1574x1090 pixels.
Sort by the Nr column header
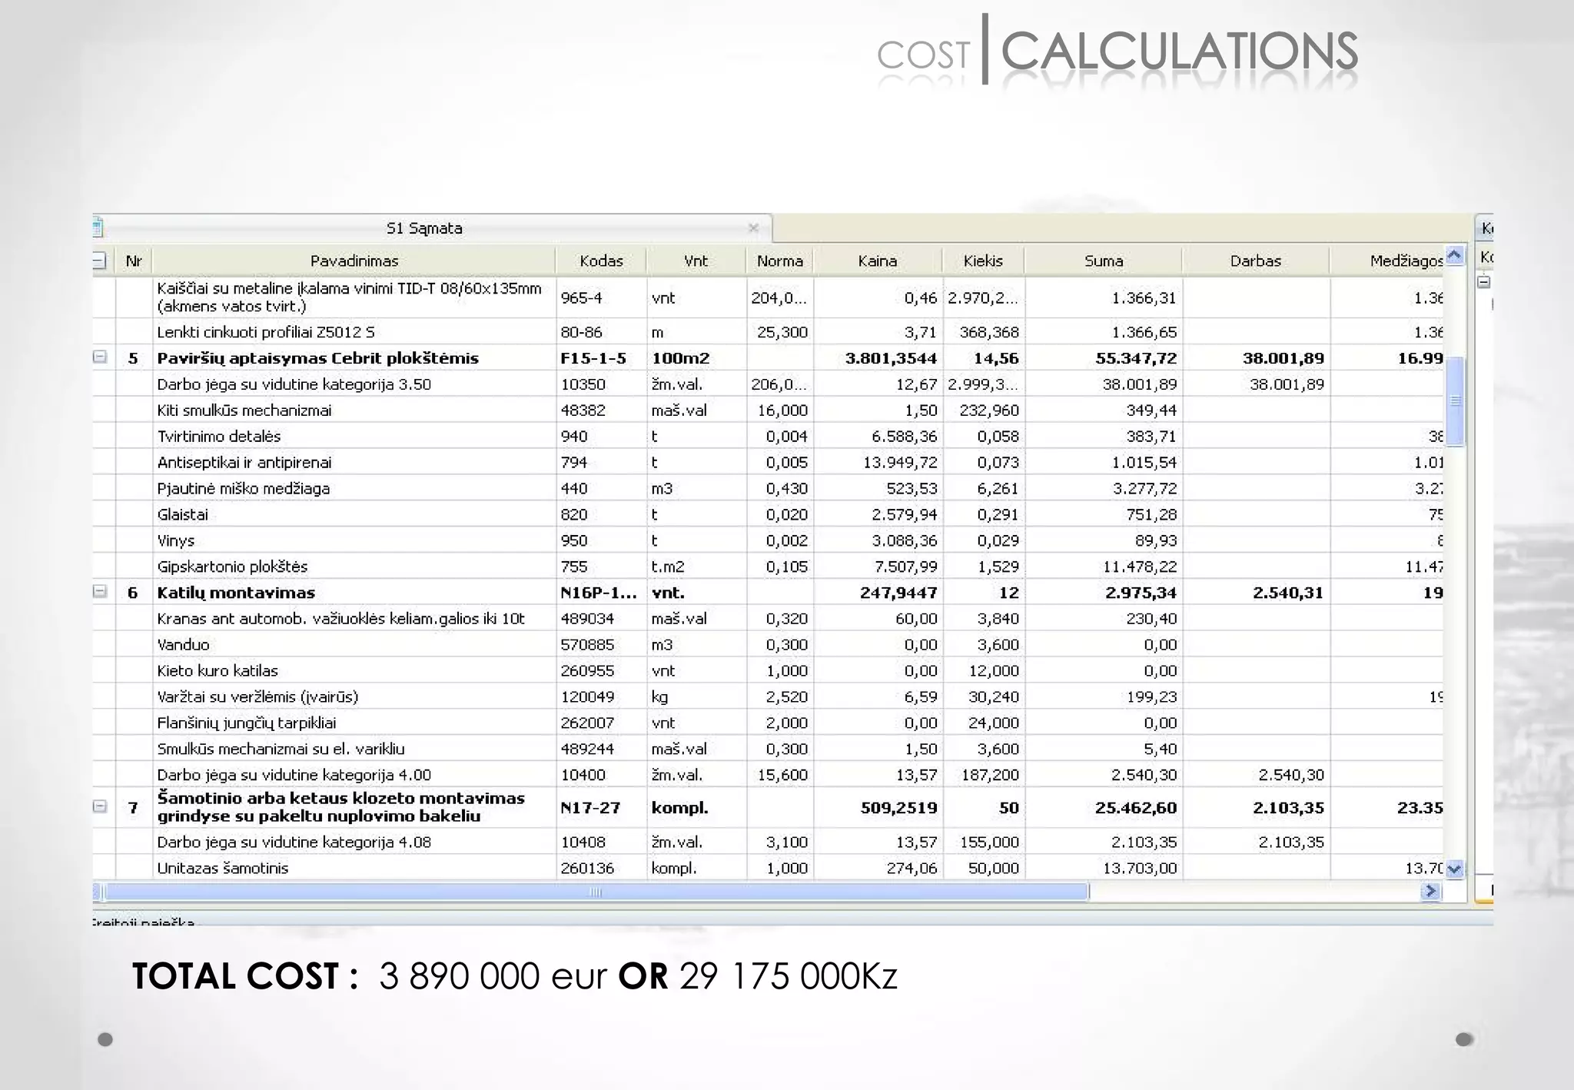tap(134, 261)
